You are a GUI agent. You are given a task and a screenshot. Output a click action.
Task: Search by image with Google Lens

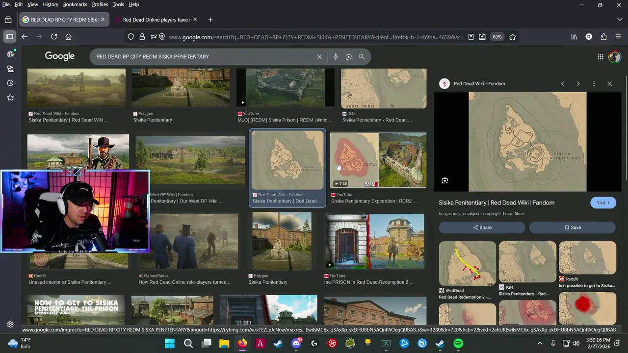(348, 57)
